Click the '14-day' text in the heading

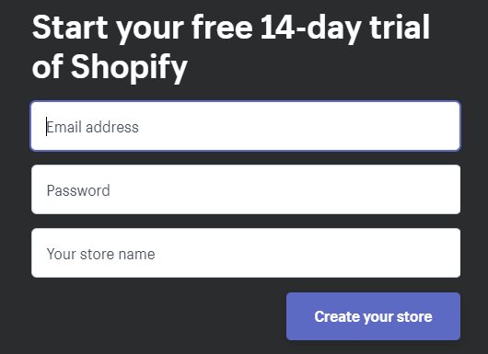click(311, 28)
